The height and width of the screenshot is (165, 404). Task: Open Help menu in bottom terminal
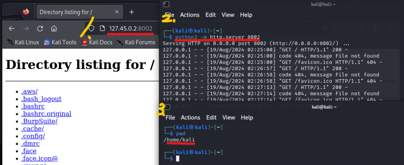[247, 117]
